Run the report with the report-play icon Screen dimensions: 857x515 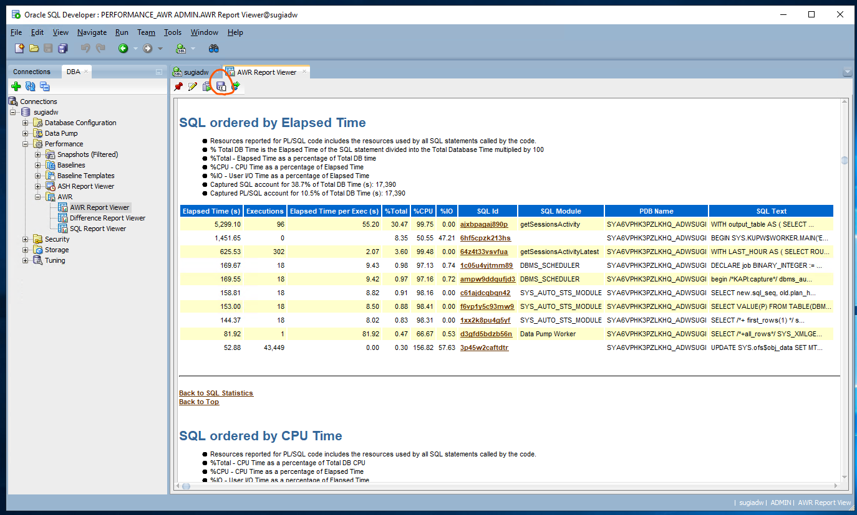(206, 87)
